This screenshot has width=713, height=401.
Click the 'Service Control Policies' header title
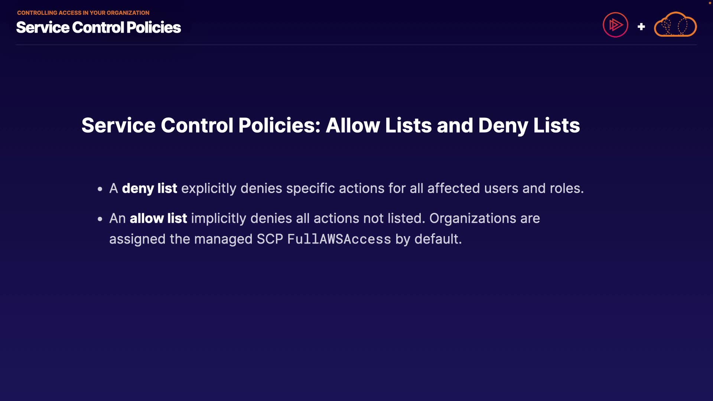(98, 27)
